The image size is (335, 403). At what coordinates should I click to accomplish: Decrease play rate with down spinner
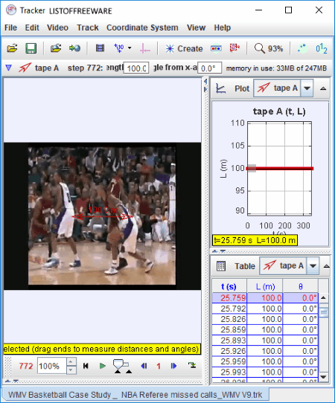(71, 370)
